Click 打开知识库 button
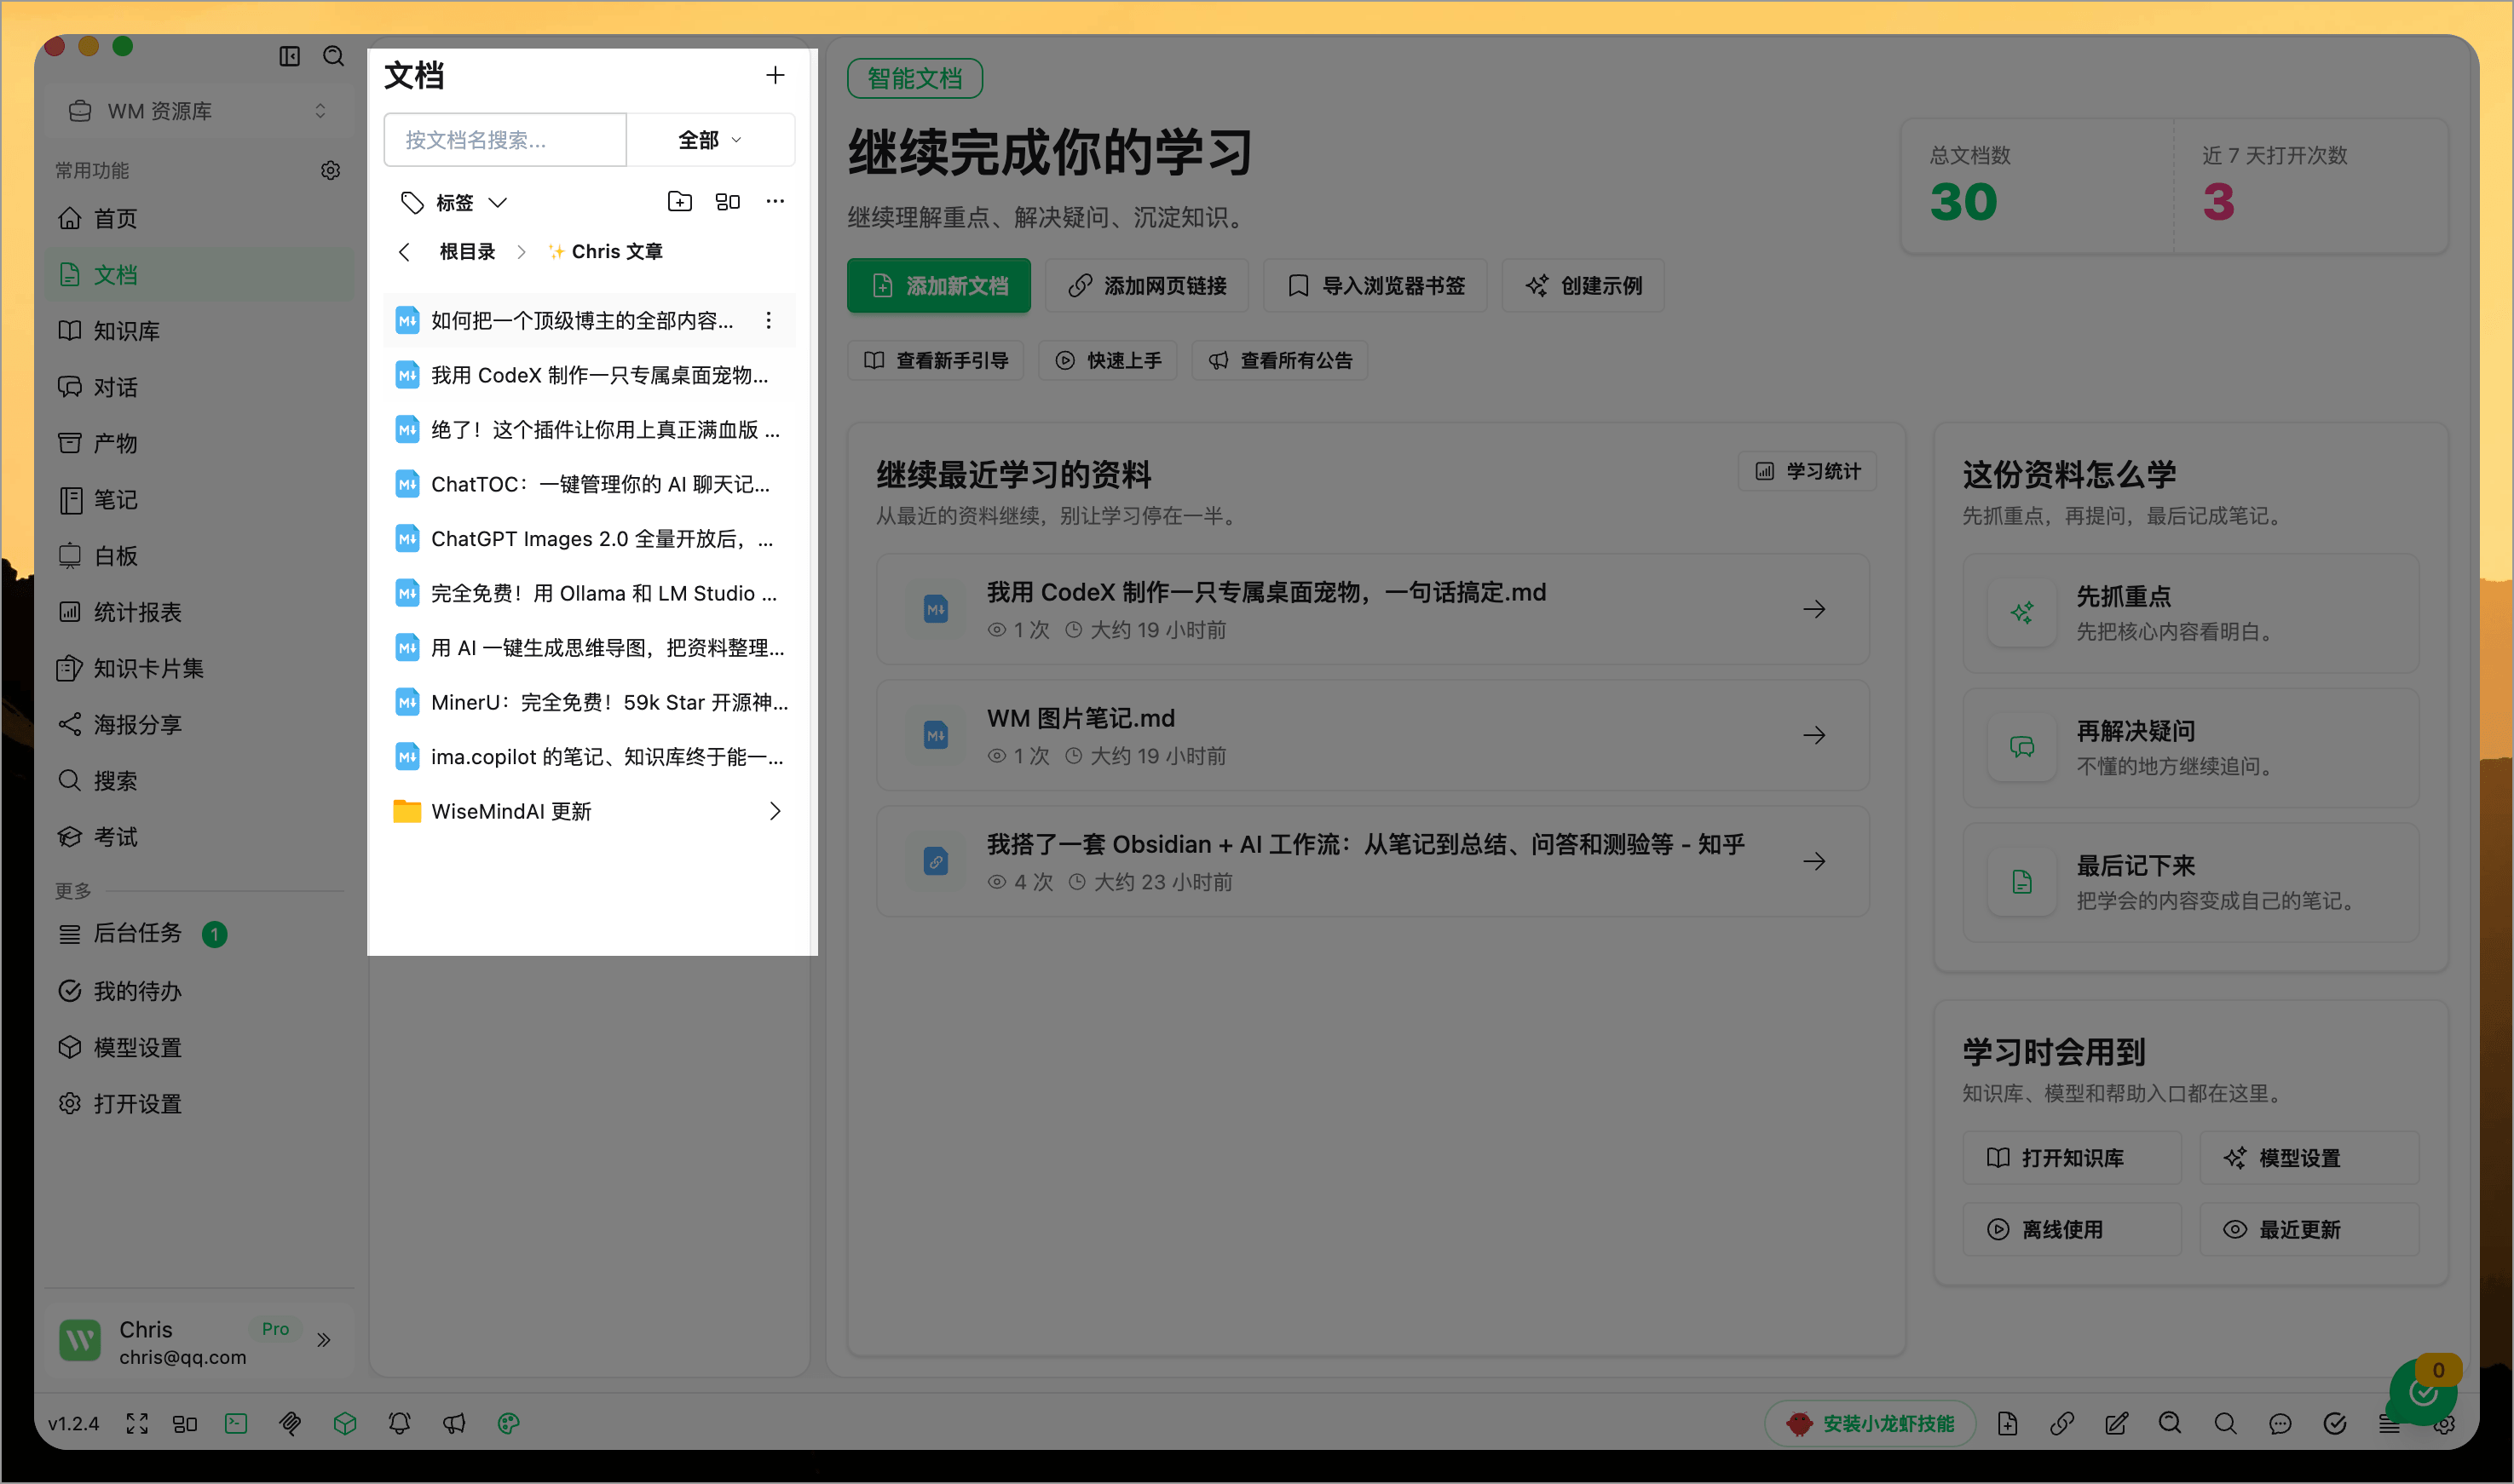 pyautogui.click(x=2071, y=1158)
